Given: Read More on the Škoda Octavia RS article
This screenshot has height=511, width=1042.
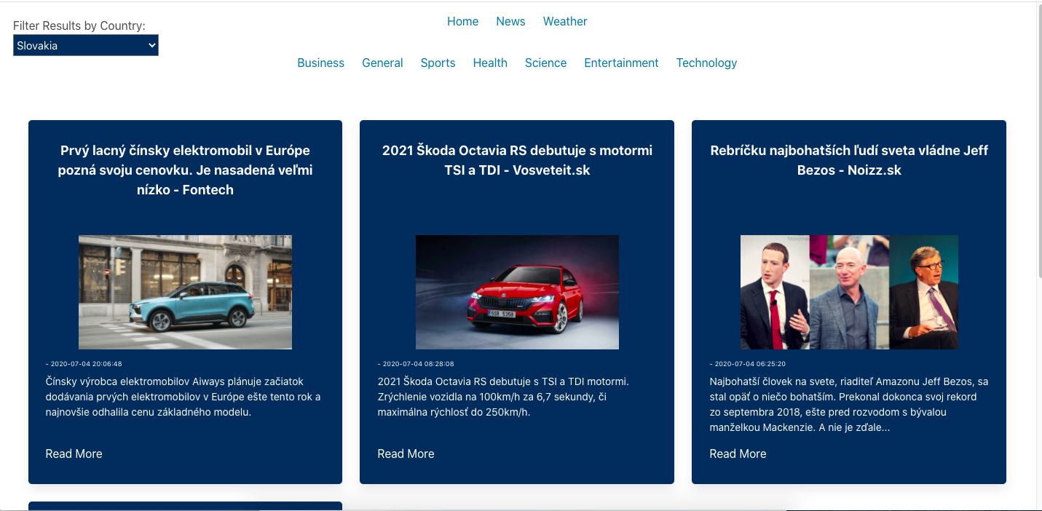Looking at the screenshot, I should 406,453.
